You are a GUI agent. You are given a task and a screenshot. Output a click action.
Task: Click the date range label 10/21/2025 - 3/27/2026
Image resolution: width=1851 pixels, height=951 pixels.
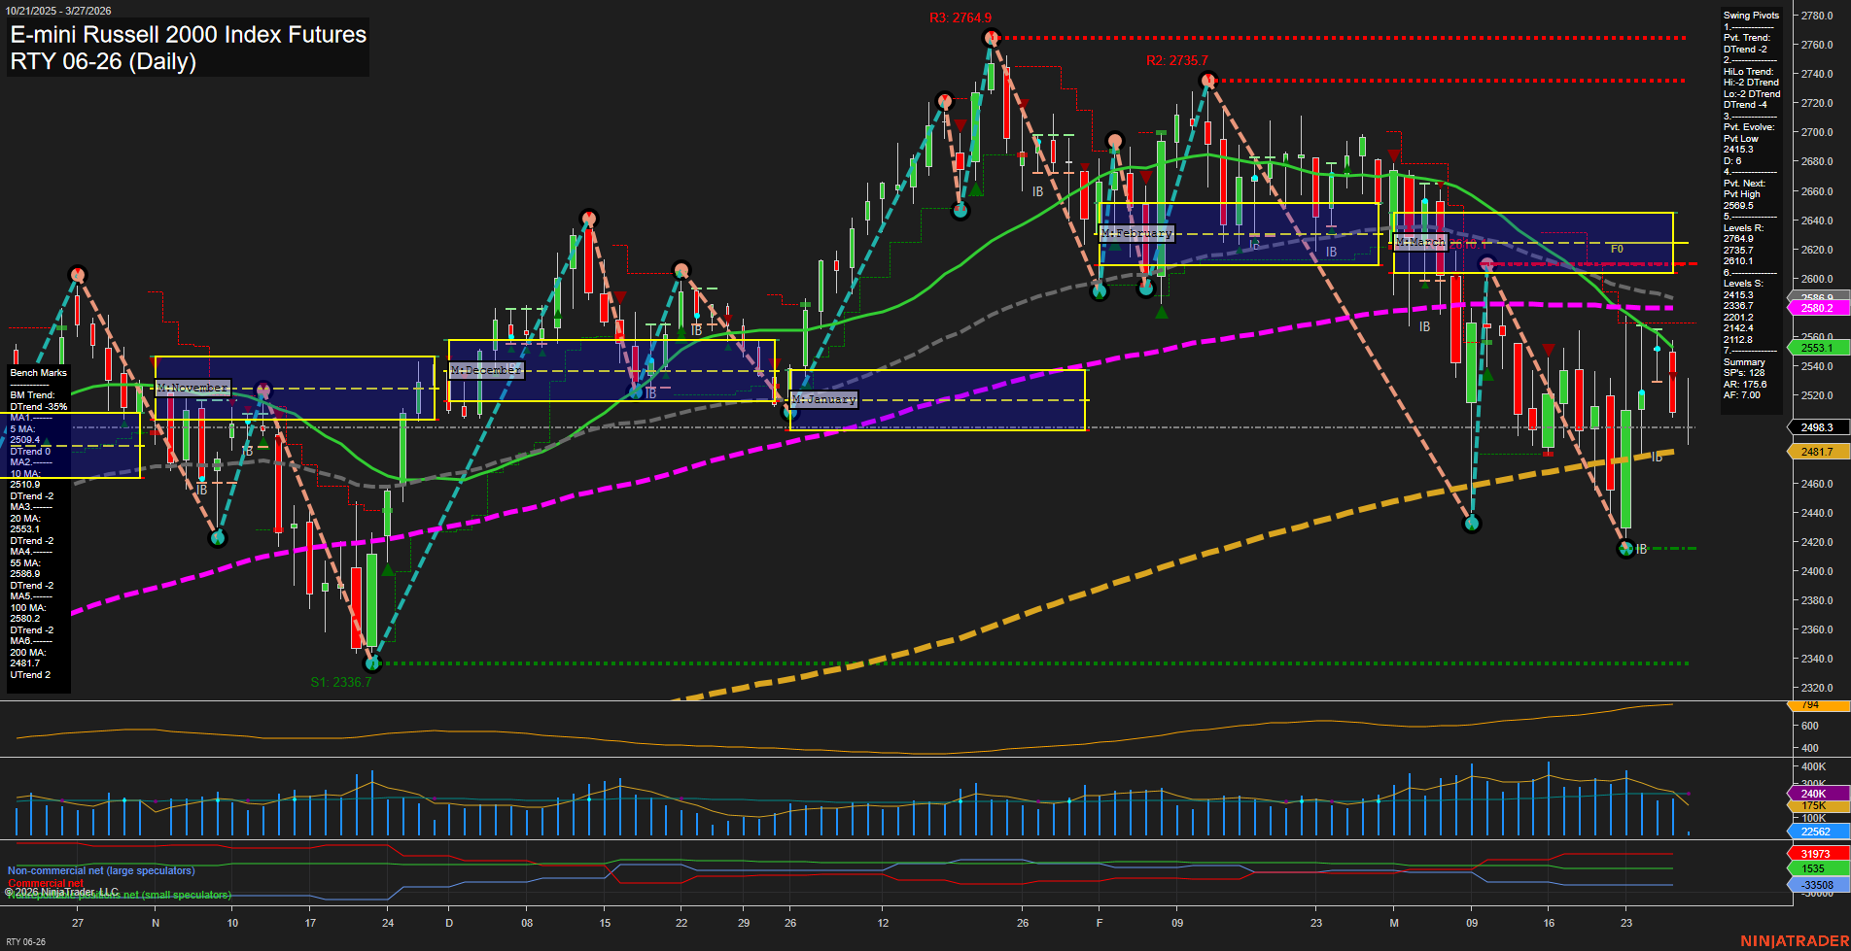pyautogui.click(x=58, y=8)
